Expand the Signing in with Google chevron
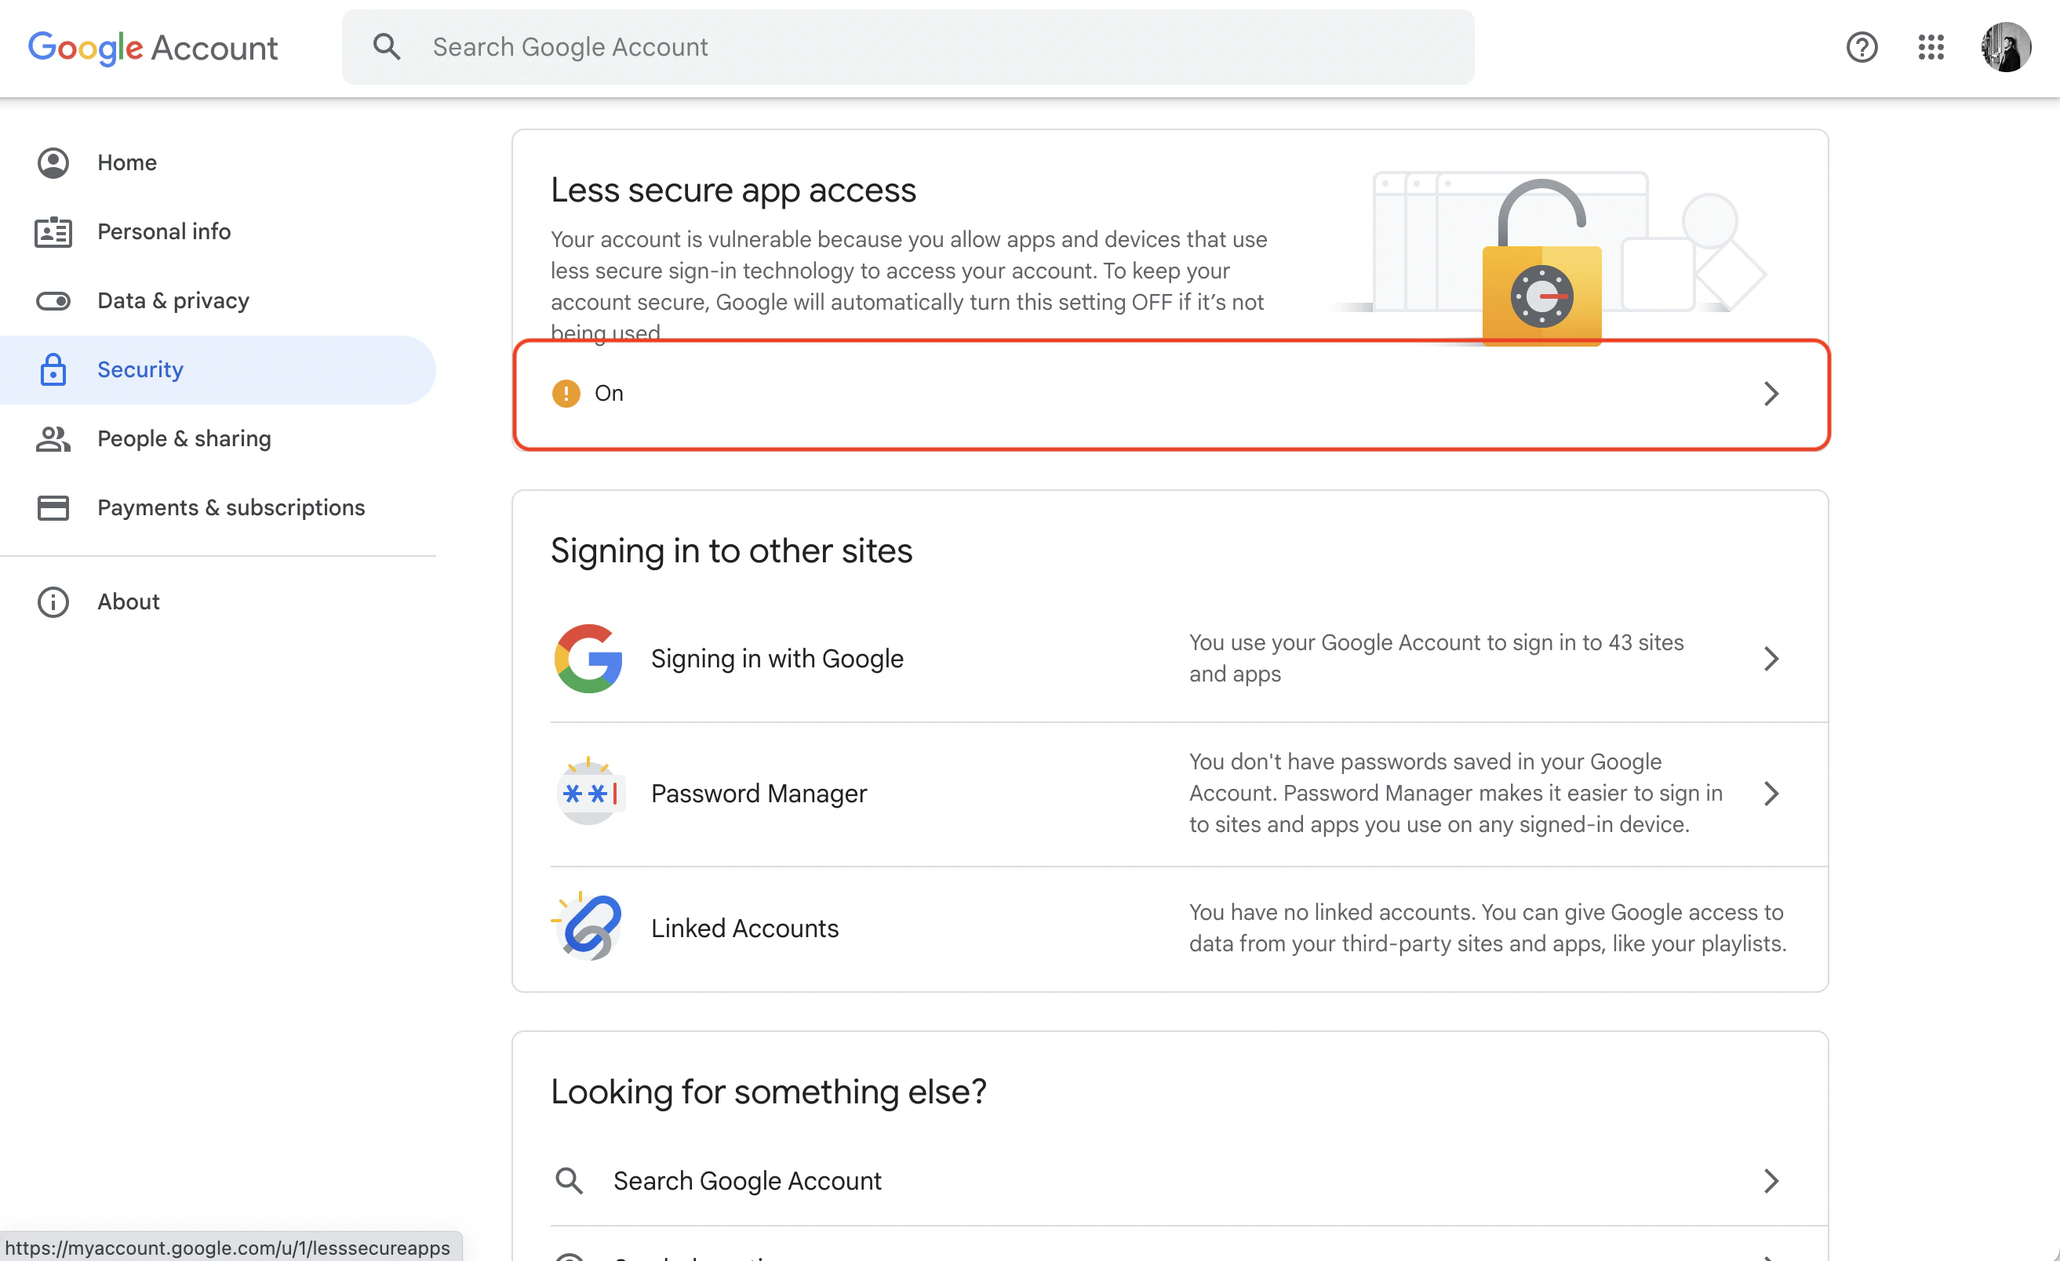The image size is (2060, 1261). [1771, 659]
